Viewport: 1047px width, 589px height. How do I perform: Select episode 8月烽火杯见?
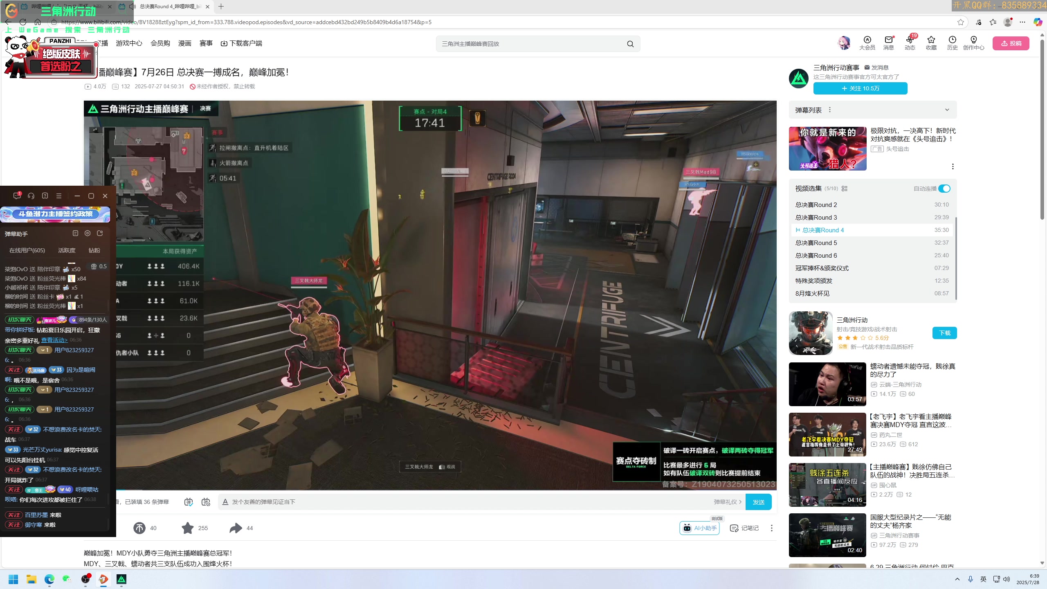pos(872,293)
